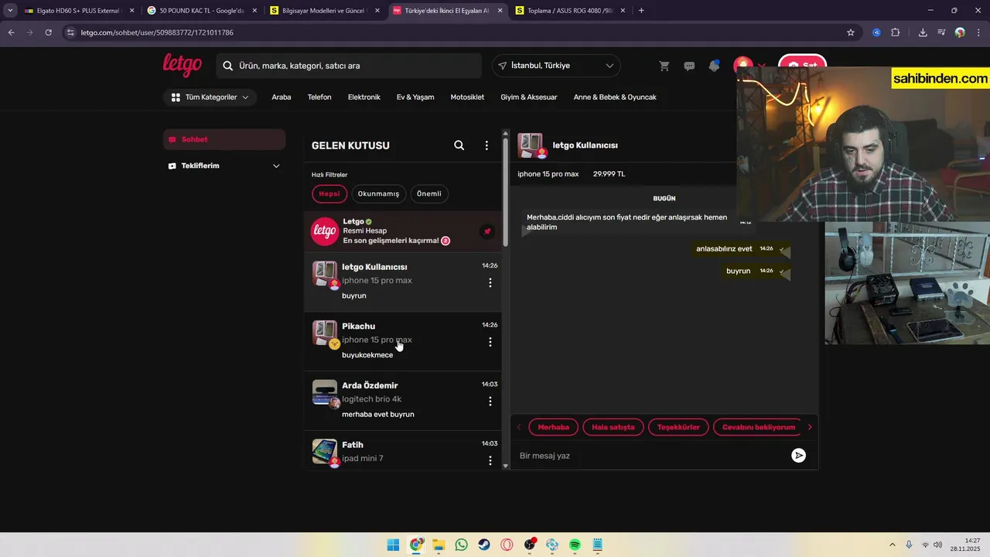Open the chat messages icon in the header

tap(689, 66)
